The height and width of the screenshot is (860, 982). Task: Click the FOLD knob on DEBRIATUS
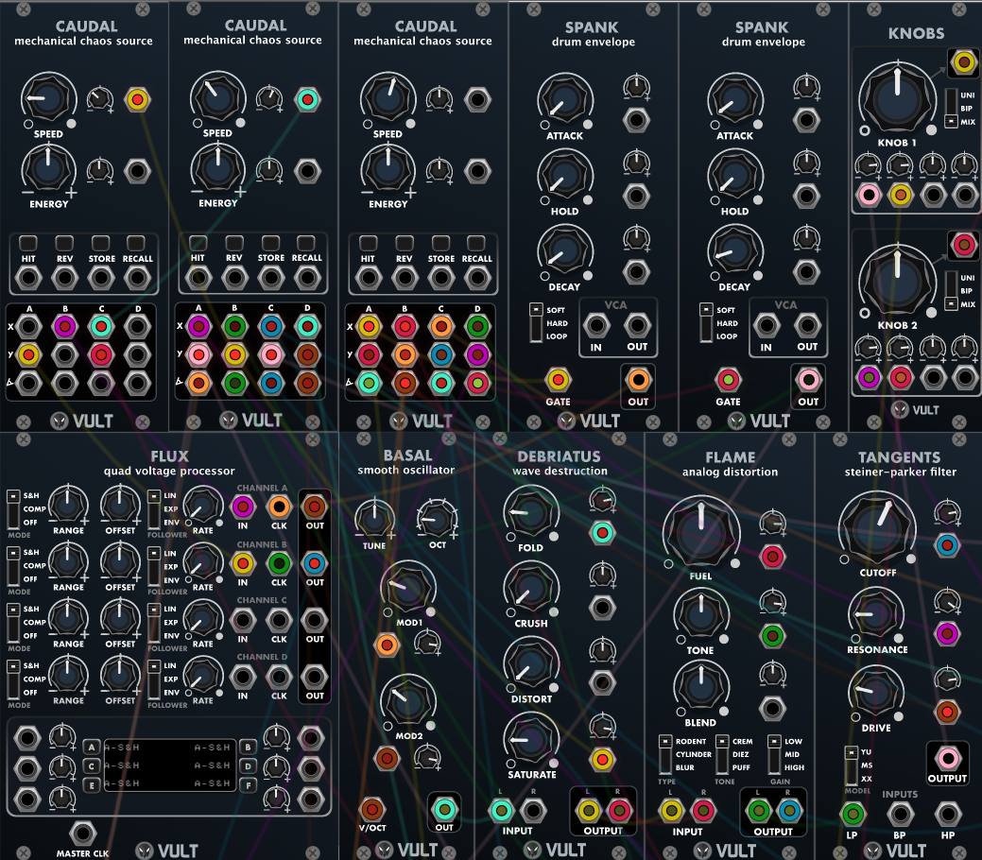coord(531,513)
